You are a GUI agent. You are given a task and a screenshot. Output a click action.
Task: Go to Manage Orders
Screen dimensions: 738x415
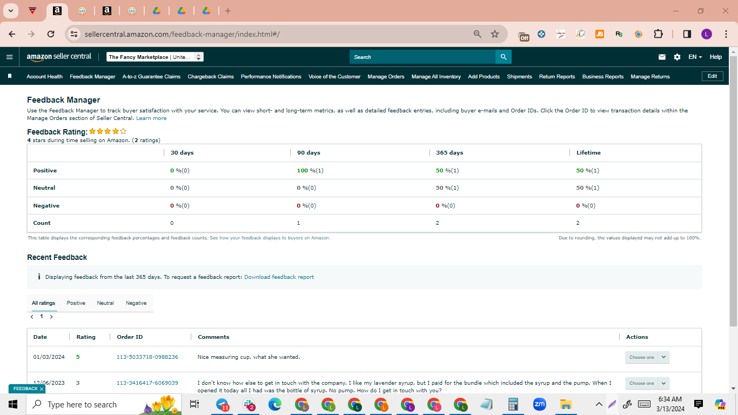click(386, 77)
